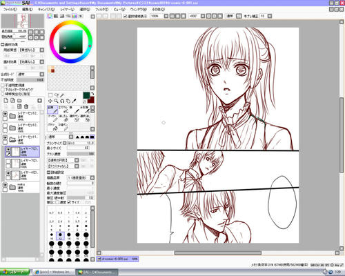Swap foreground and background colors
The width and height of the screenshot is (345, 276).
(92, 94)
